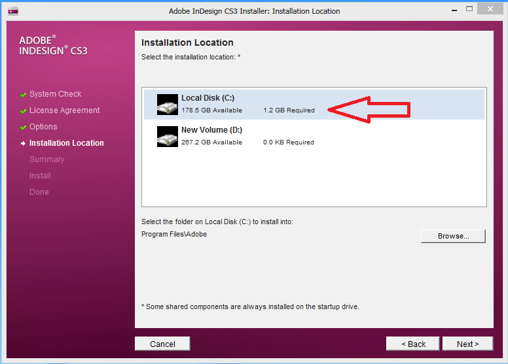
Task: Select the Options step in sidebar
Action: [x=43, y=127]
